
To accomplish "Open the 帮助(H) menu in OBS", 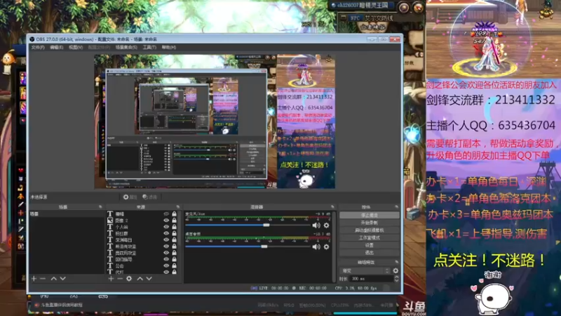I will 168,47.
